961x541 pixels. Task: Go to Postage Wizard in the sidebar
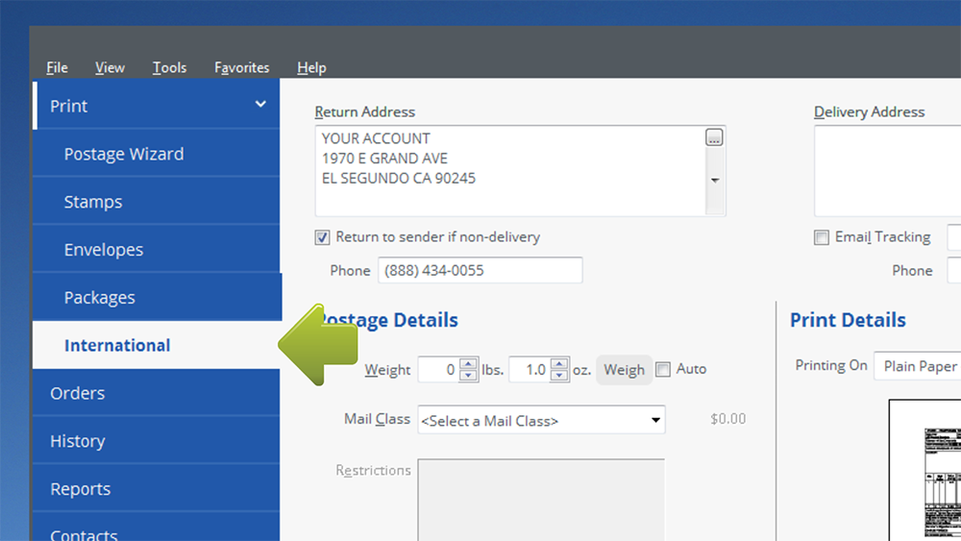(x=124, y=154)
